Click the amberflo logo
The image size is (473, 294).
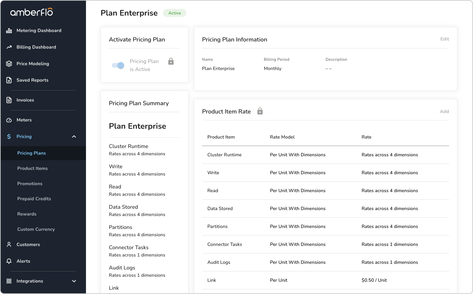32,12
